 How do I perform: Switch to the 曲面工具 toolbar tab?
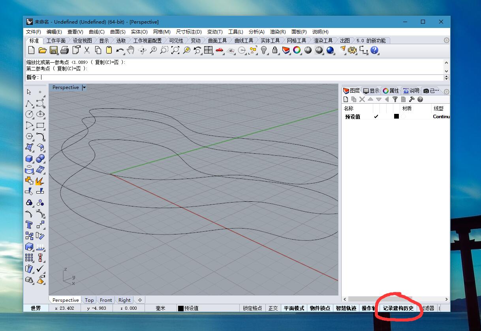coord(217,41)
